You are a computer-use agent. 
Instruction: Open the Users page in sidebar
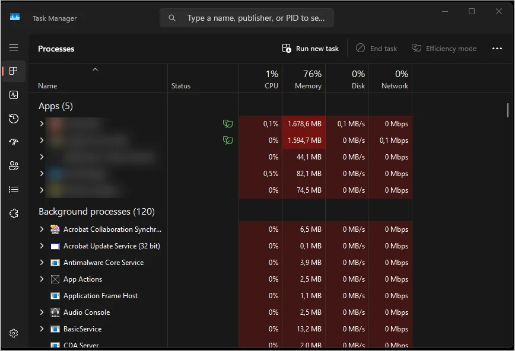pyautogui.click(x=14, y=166)
